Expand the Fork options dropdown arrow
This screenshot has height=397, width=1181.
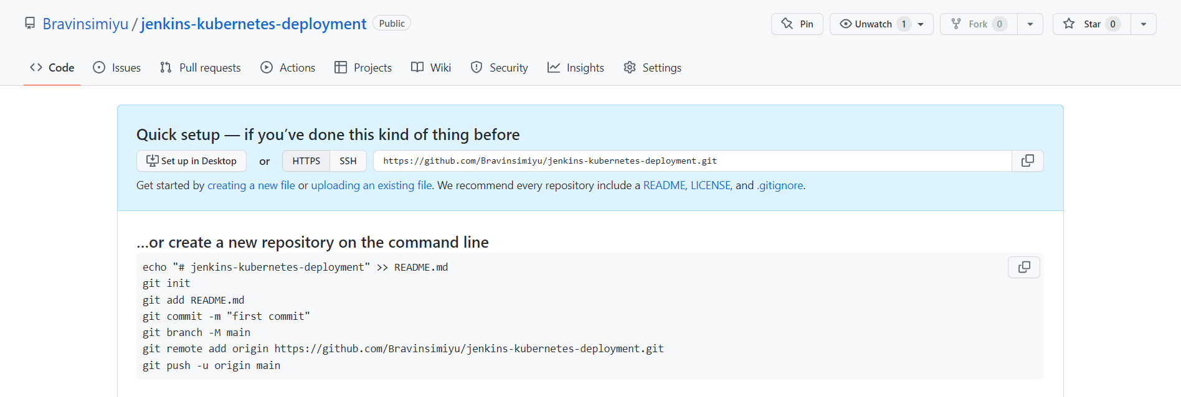click(x=1030, y=24)
